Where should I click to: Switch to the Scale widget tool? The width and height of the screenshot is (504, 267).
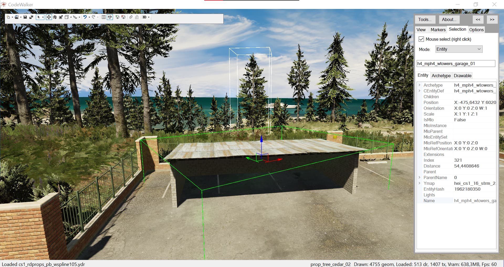[x=61, y=17]
